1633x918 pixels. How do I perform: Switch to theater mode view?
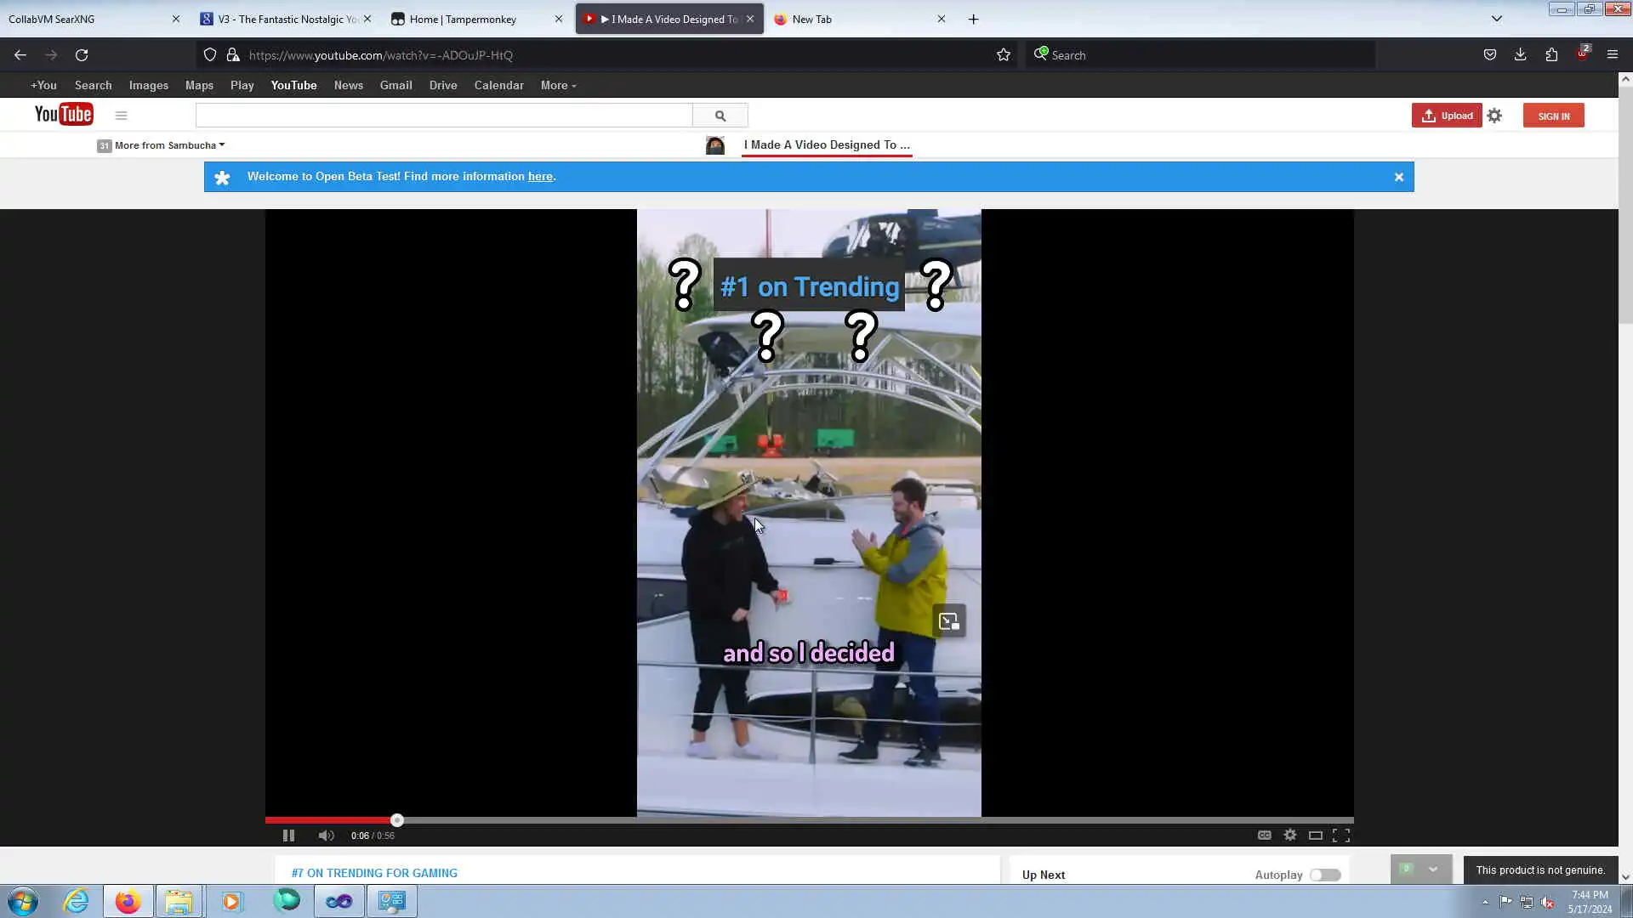tap(1315, 836)
